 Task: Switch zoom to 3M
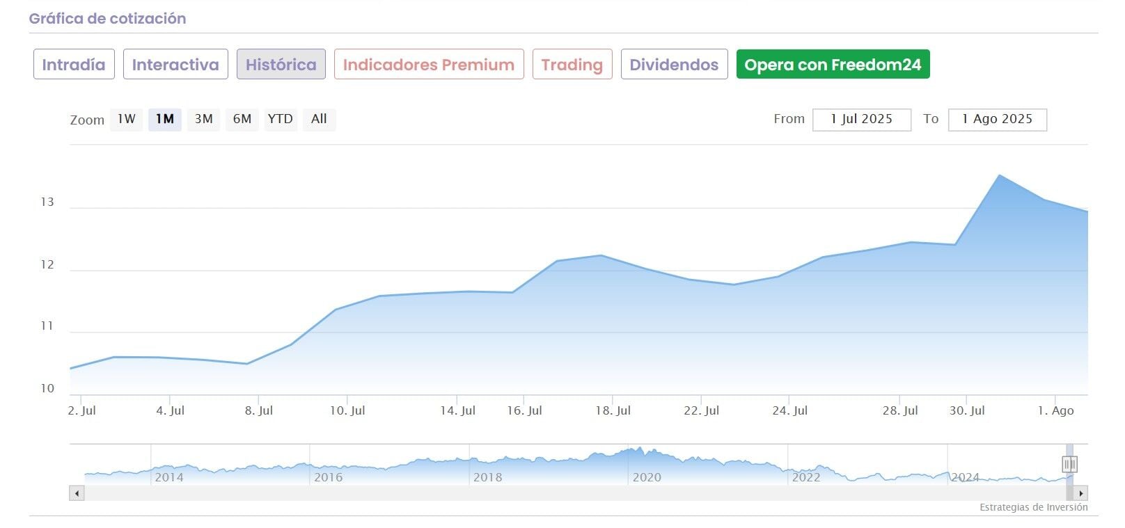coord(203,119)
